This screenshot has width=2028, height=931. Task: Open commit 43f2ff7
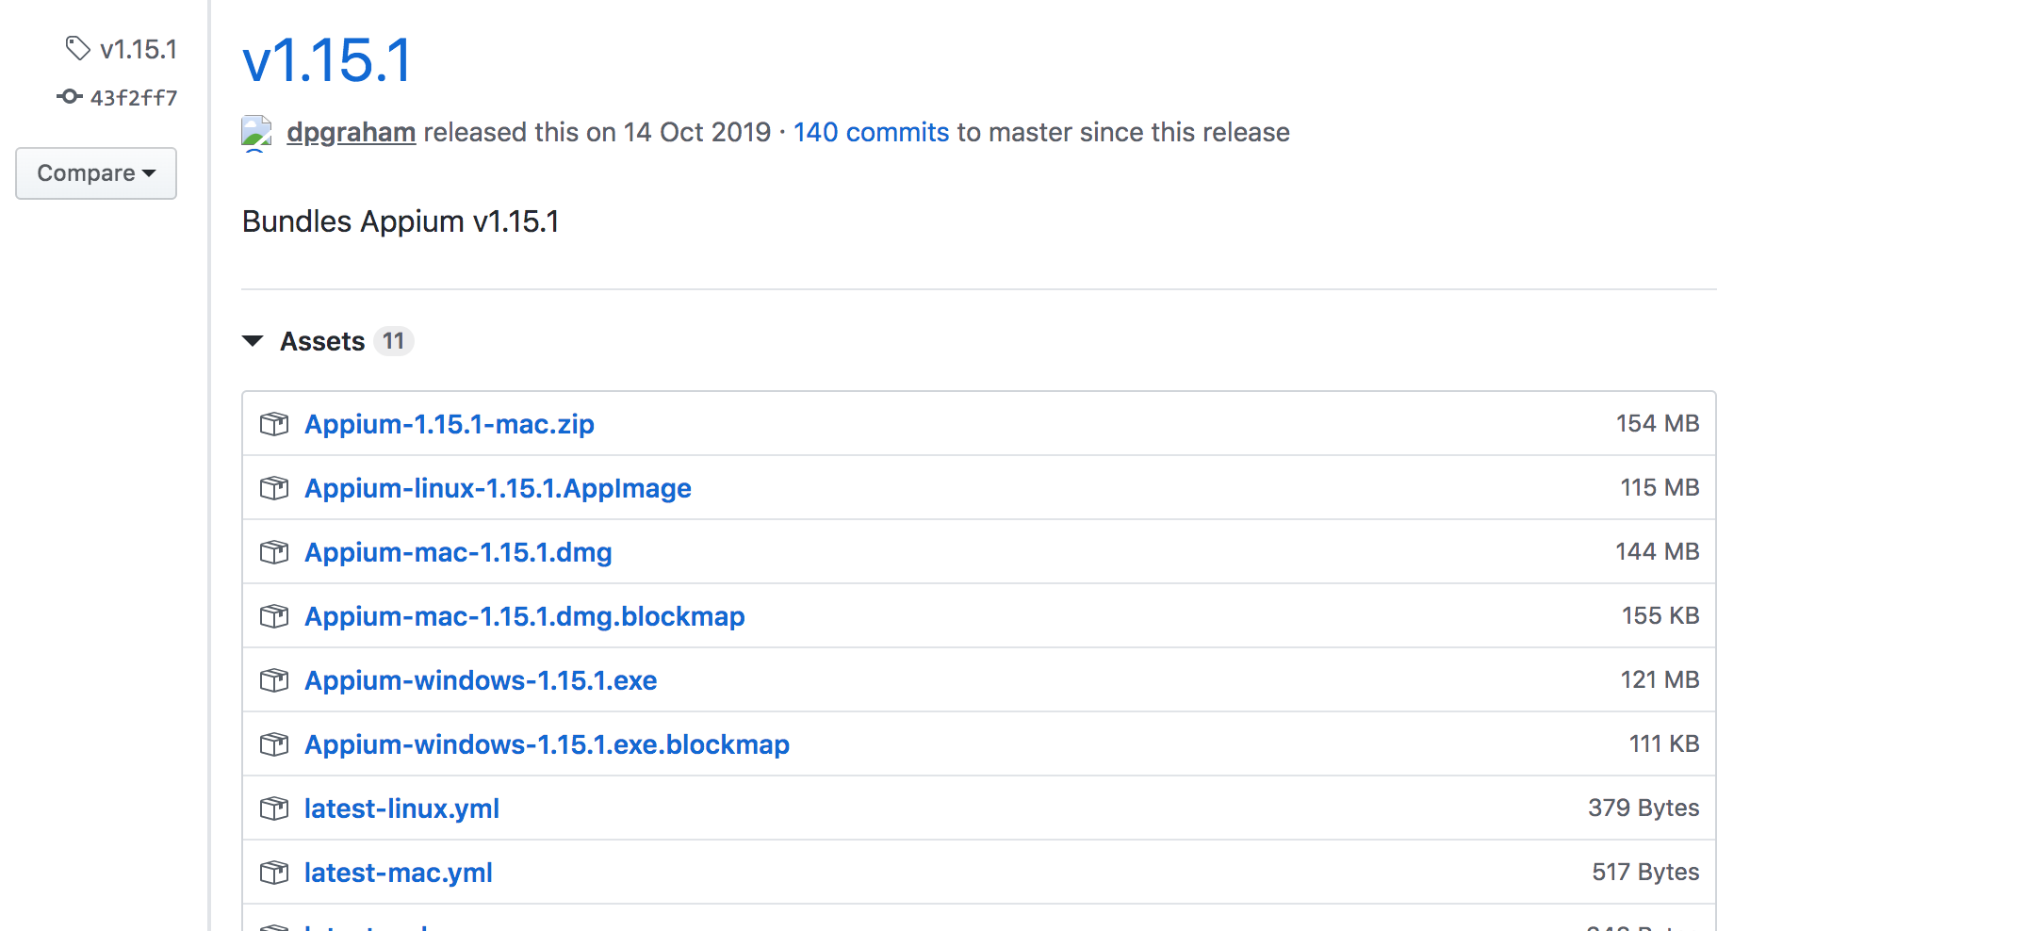coord(133,98)
